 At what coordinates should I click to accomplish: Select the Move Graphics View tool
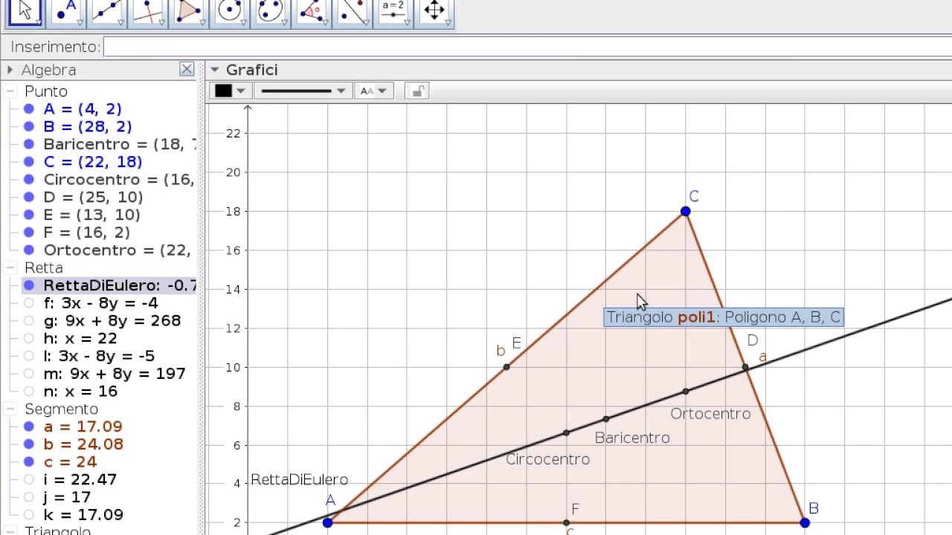434,10
